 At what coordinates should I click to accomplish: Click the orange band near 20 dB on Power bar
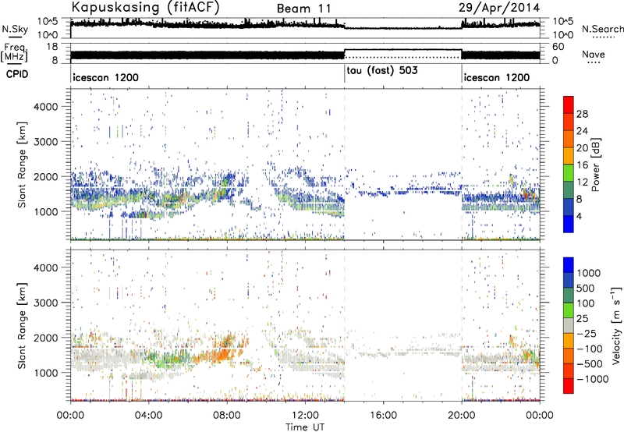pos(569,139)
